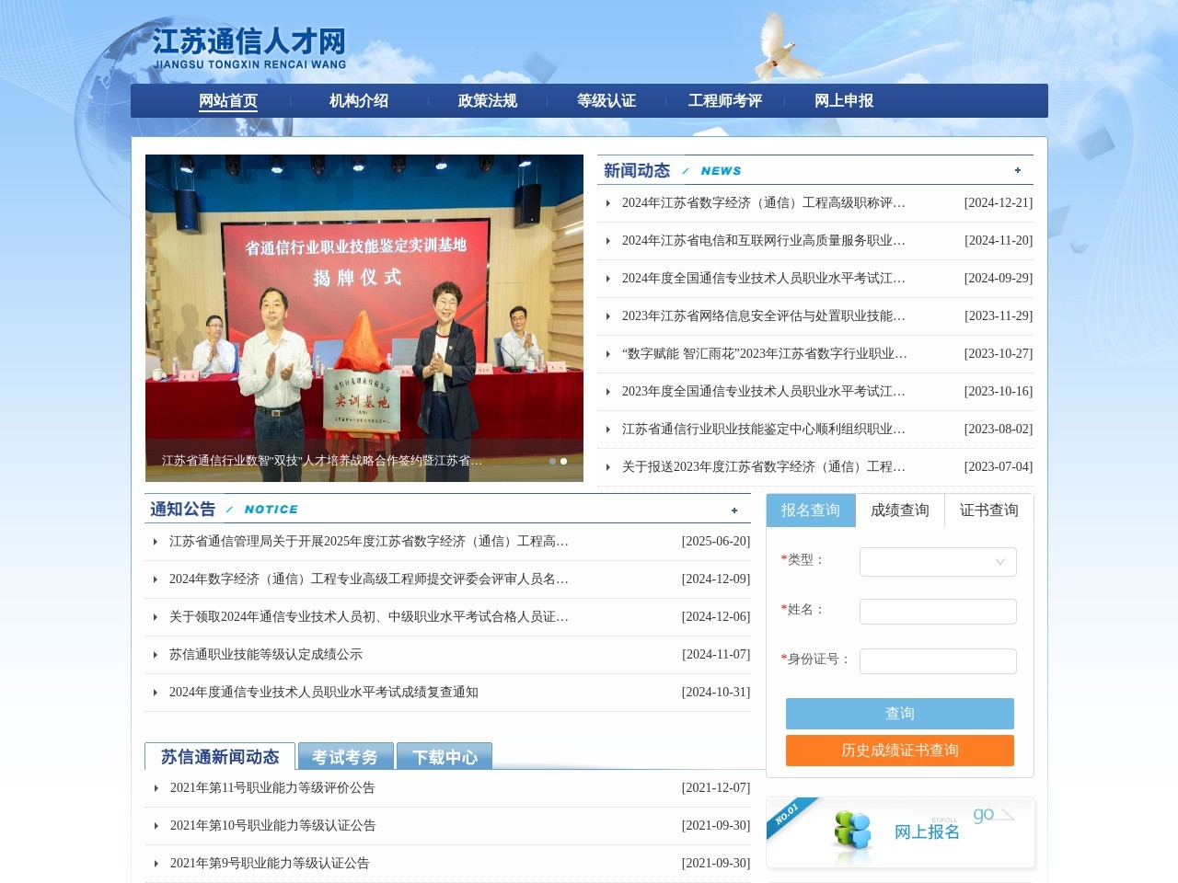Open notice 2024年数字经济（通信）工程专业高级工程师
The height and width of the screenshot is (883, 1178).
point(369,579)
